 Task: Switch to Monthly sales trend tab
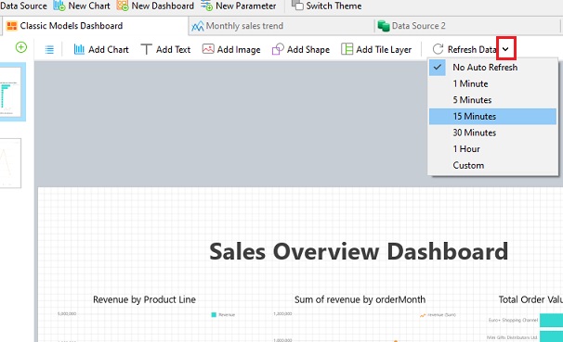coord(281,26)
